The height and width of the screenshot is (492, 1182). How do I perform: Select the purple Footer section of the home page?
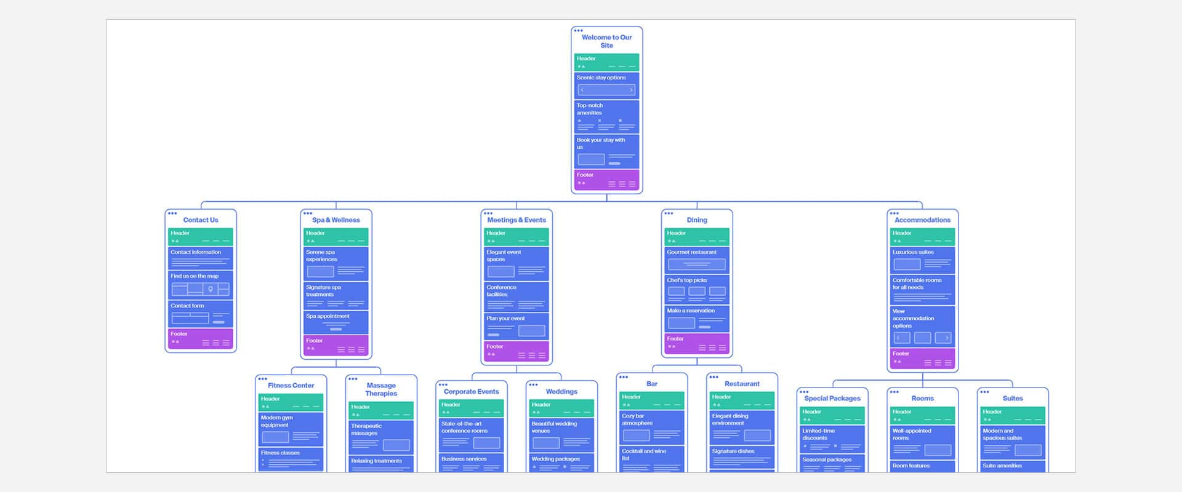(607, 180)
